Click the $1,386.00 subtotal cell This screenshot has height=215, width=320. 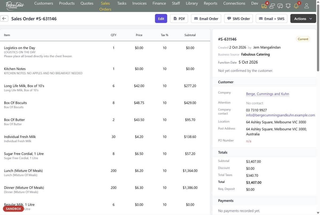coord(190,188)
